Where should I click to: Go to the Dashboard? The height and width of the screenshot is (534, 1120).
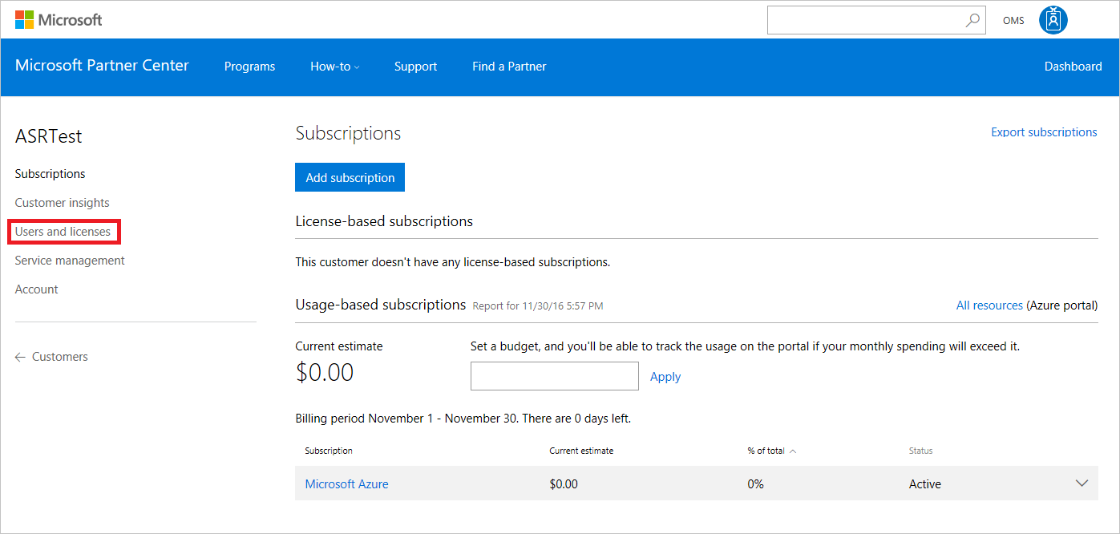point(1073,67)
